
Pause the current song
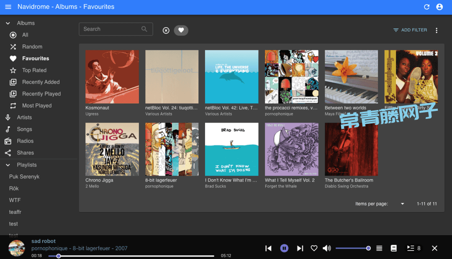284,248
